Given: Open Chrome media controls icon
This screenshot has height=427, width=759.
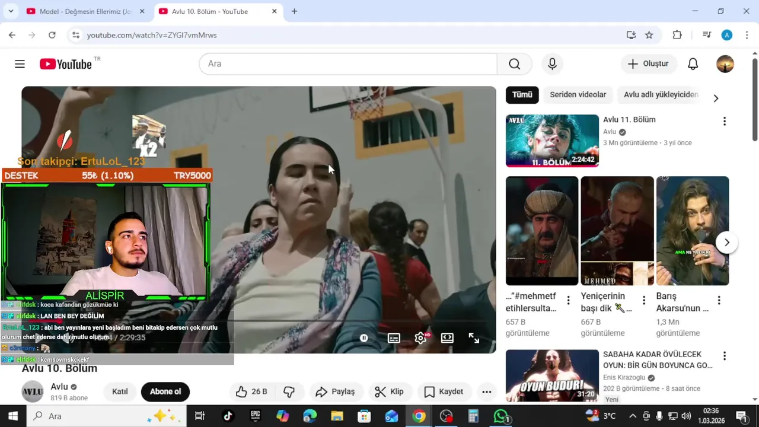Looking at the screenshot, I should [707, 35].
